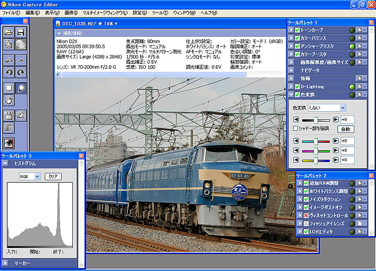Select the magnifier zoom tool
The height and width of the screenshot is (271, 376).
click(x=21, y=88)
